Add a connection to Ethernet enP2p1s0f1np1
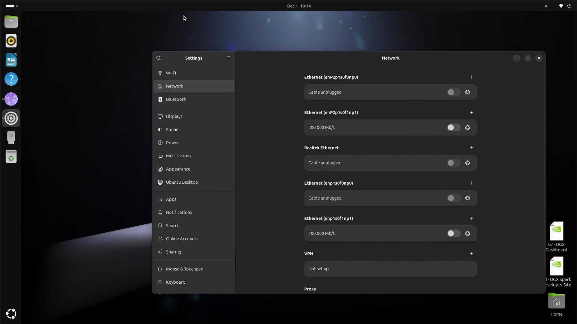Screen dimensions: 577x324 (472, 112)
